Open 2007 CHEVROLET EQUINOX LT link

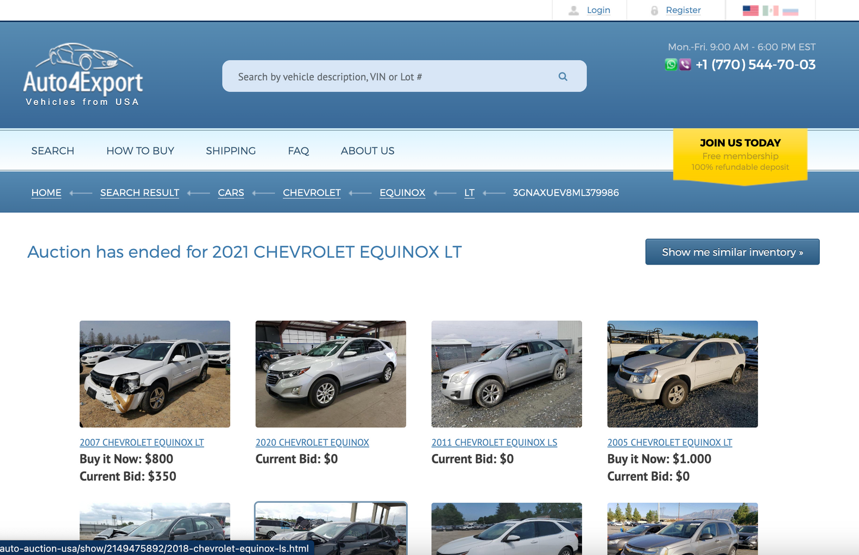[141, 443]
